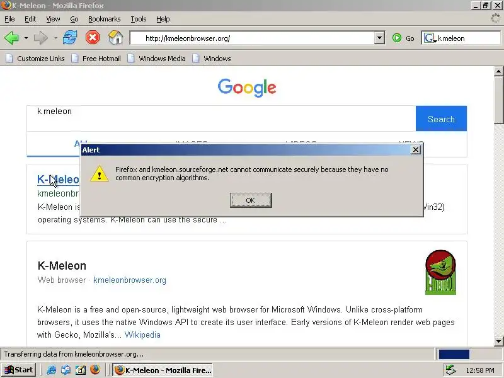Open the File menu
The height and width of the screenshot is (378, 504).
pyautogui.click(x=9, y=19)
